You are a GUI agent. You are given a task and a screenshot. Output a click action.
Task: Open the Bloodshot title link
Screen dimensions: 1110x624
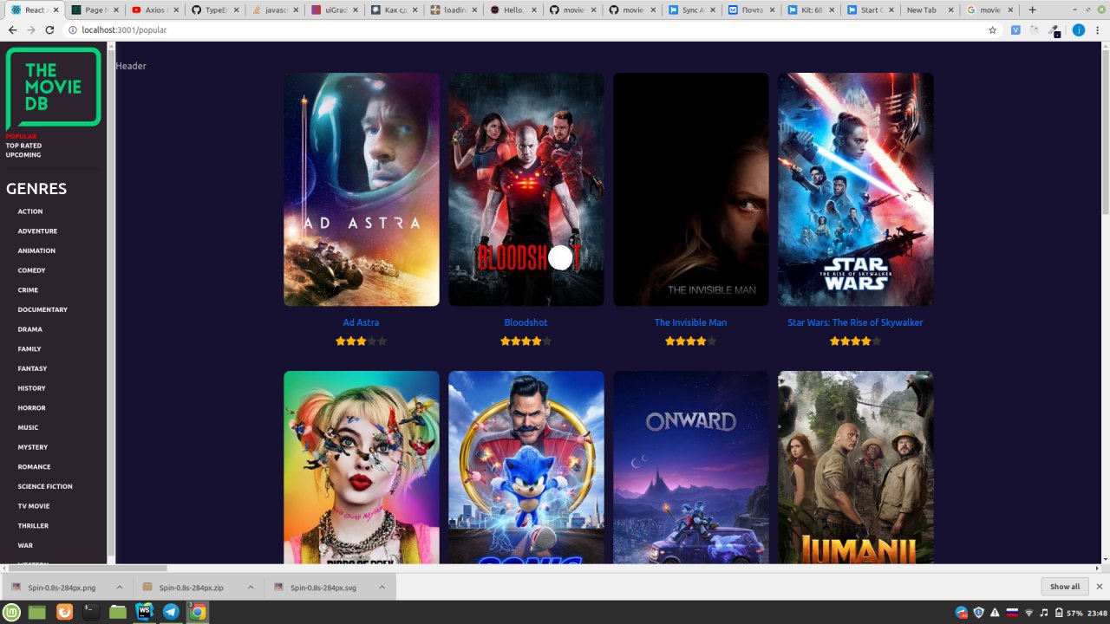pyautogui.click(x=526, y=322)
